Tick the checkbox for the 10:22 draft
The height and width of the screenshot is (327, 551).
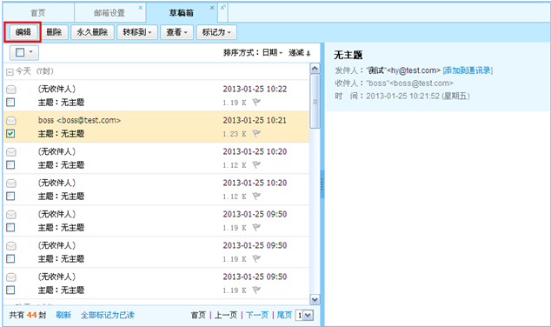click(x=10, y=103)
